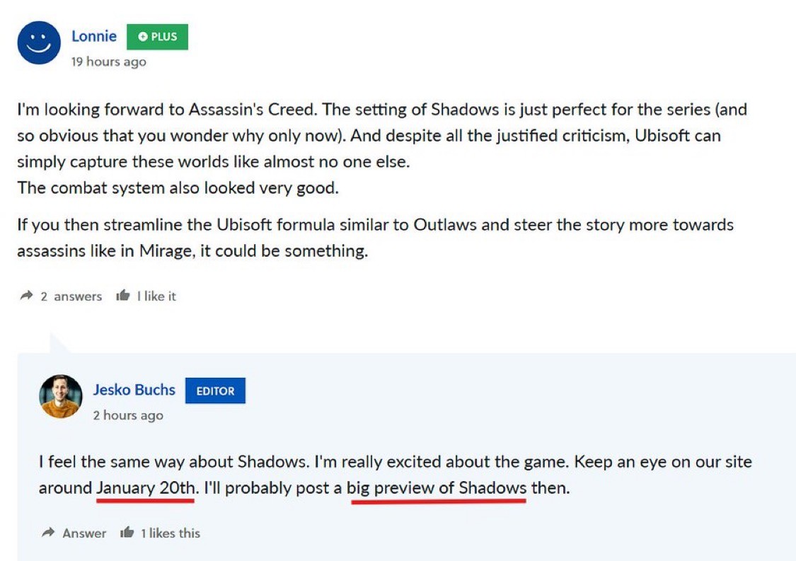Click the "2 hours ago" timestamp
The width and height of the screenshot is (796, 561).
pos(128,415)
